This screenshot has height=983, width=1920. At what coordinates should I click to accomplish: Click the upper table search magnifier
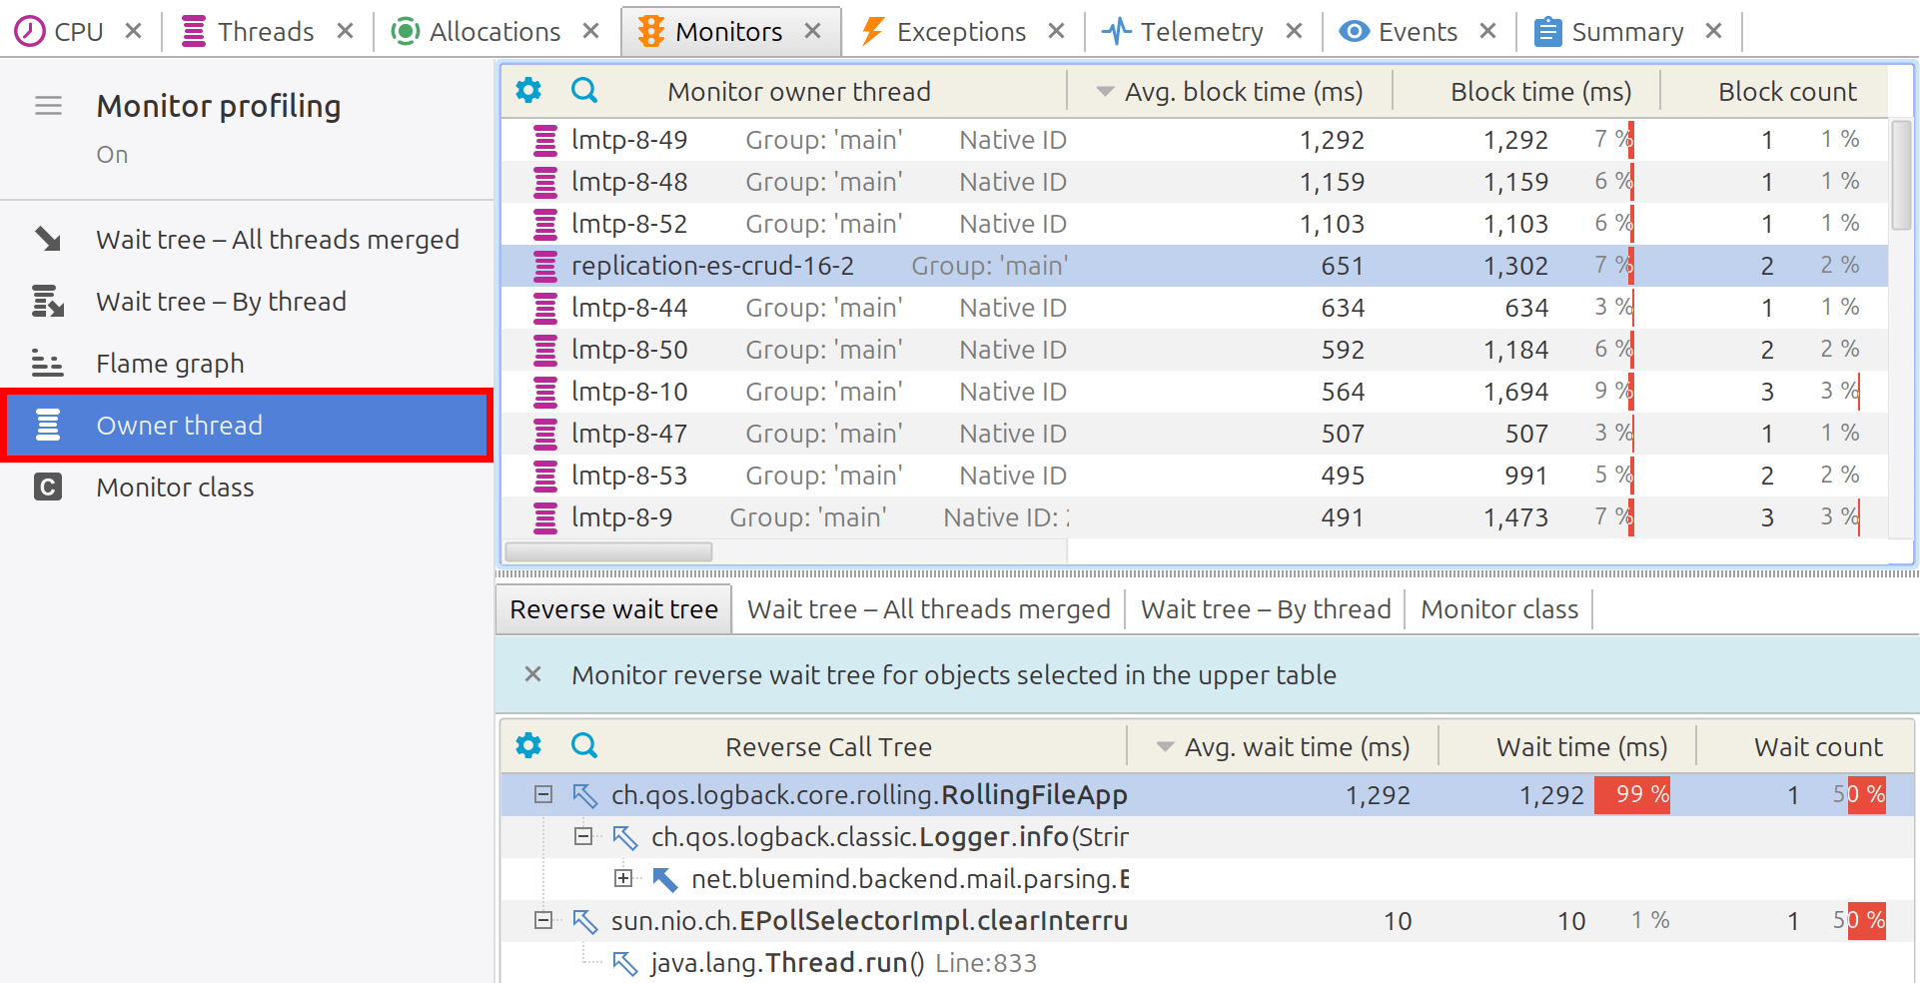[x=584, y=91]
